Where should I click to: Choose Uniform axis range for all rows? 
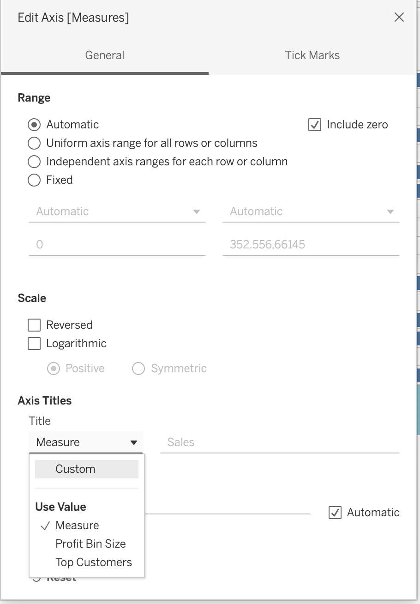34,143
